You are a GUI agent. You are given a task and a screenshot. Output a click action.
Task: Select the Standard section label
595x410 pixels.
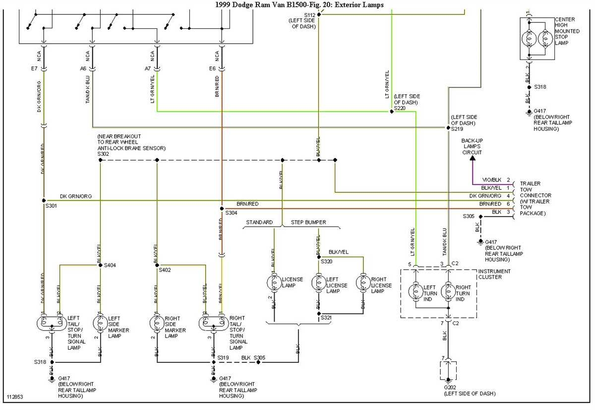[258, 222]
